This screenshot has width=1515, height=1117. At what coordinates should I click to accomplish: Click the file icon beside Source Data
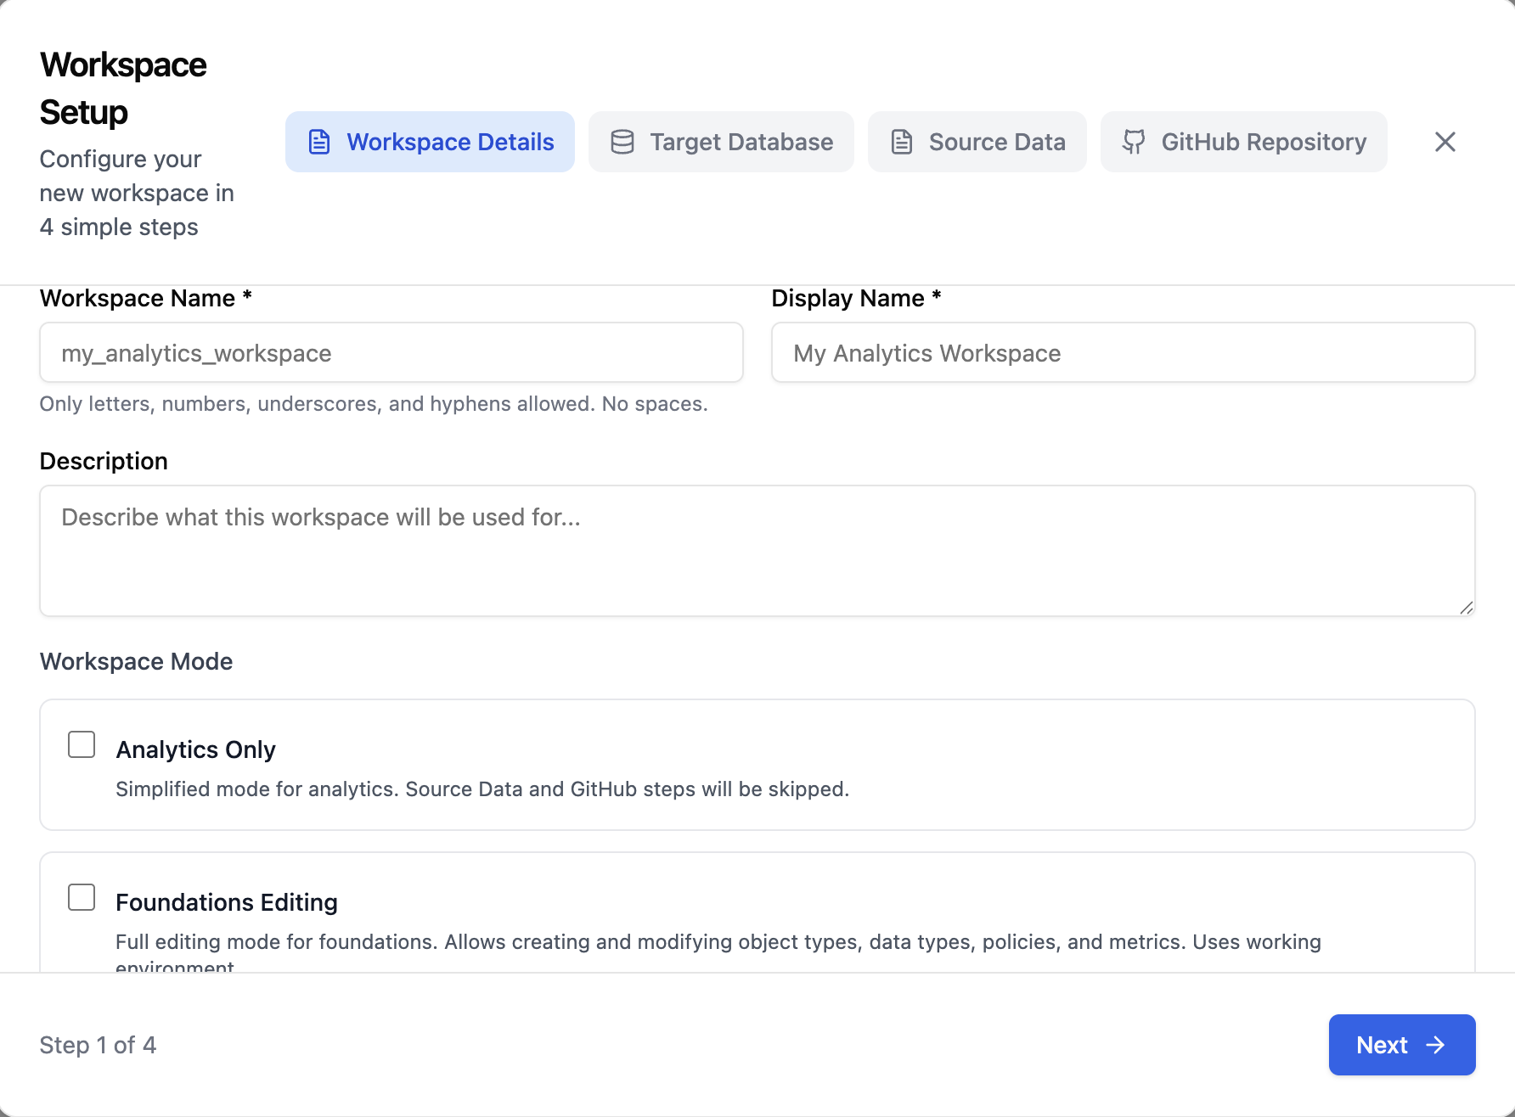[x=902, y=142]
